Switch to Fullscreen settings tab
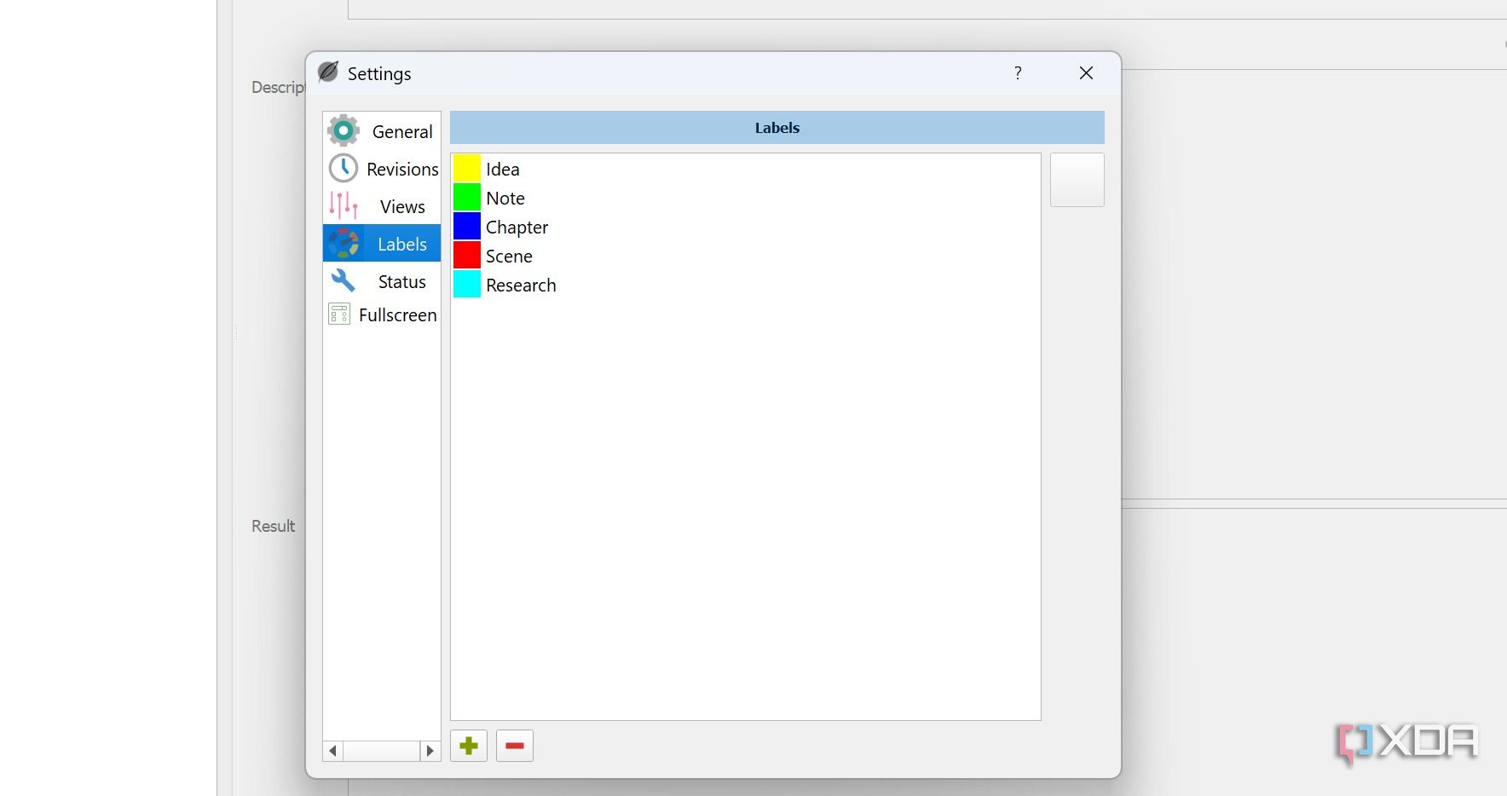 [x=382, y=314]
